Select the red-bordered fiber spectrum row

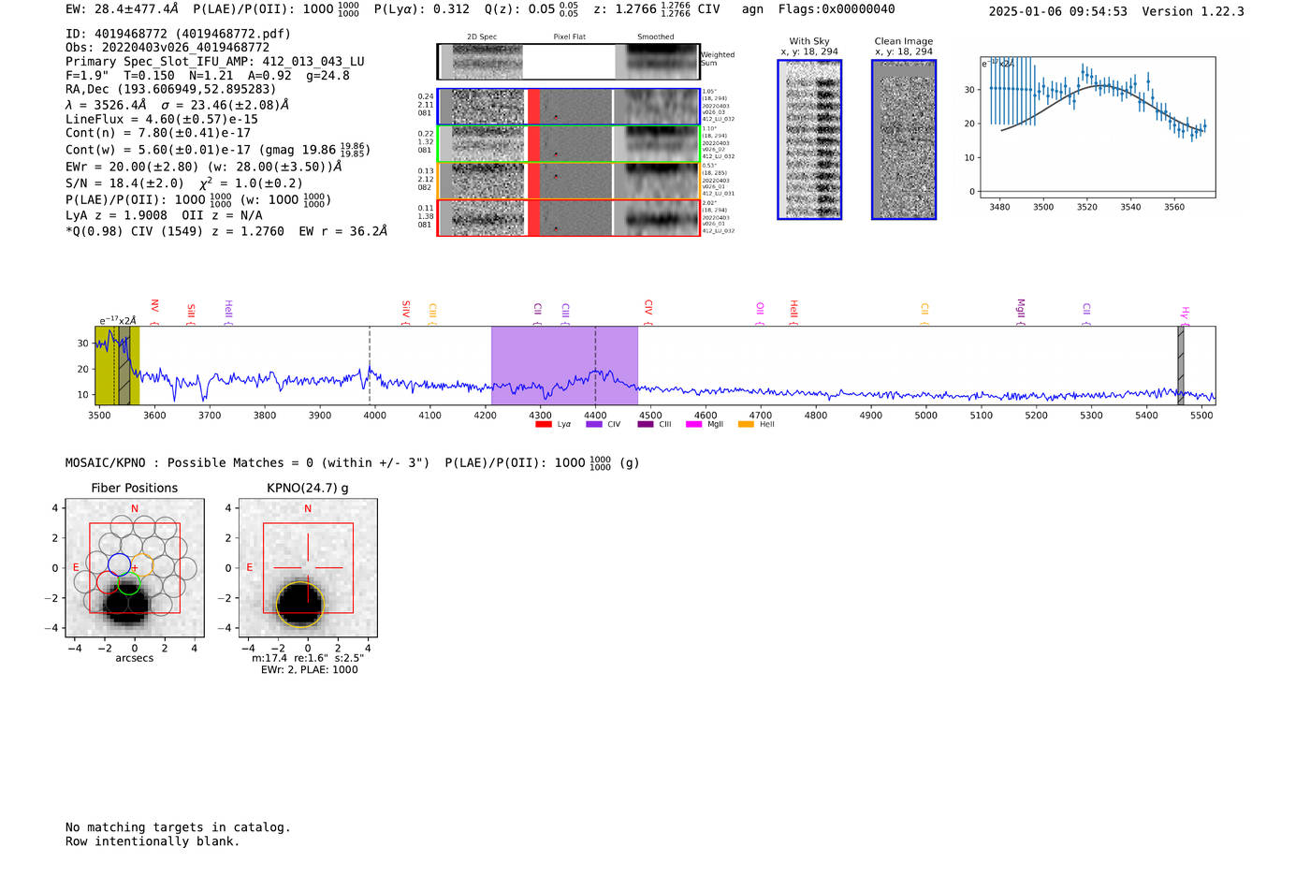pos(569,218)
